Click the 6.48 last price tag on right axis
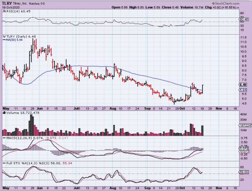252x191 pixels. (243, 85)
